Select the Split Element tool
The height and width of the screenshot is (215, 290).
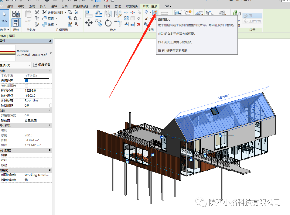[126, 13]
